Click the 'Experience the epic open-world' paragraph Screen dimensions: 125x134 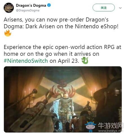coord(62,54)
